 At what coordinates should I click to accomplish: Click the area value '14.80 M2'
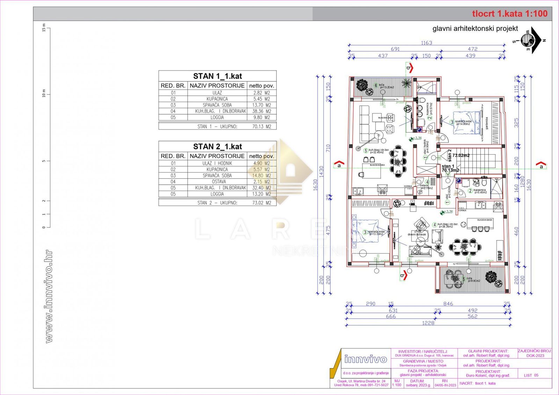(262, 176)
